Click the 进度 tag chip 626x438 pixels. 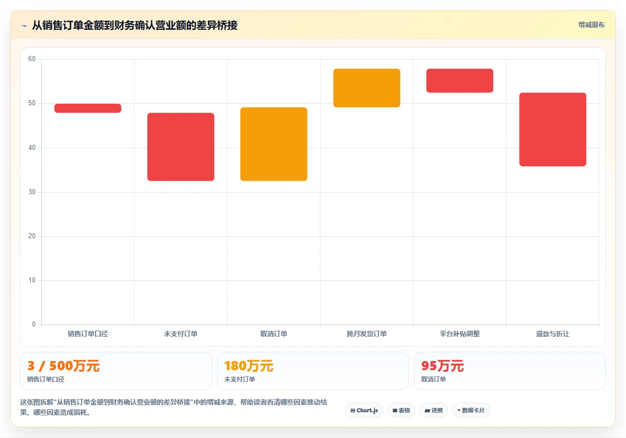point(433,410)
